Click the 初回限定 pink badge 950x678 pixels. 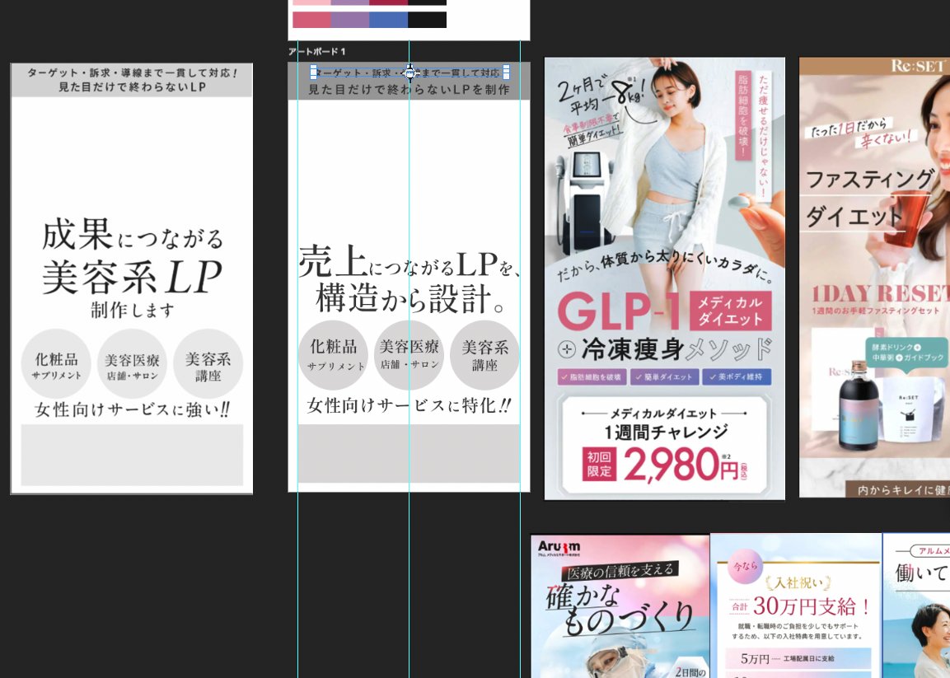(x=599, y=464)
